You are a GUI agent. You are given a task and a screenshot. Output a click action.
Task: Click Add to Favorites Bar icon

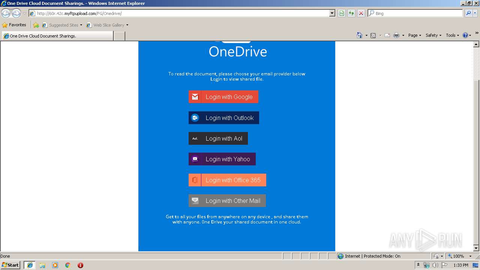(x=36, y=25)
